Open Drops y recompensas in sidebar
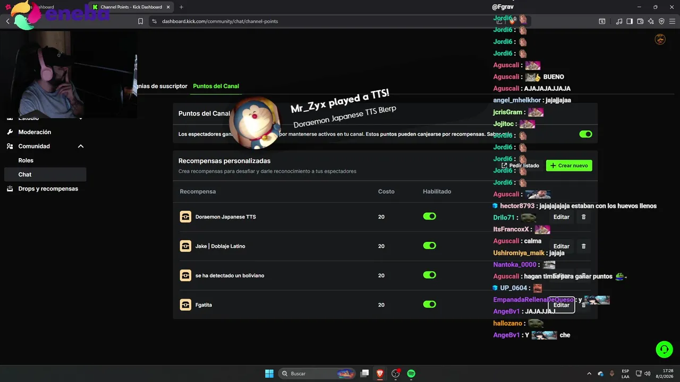Screen dimensions: 680x382 (45, 188)
